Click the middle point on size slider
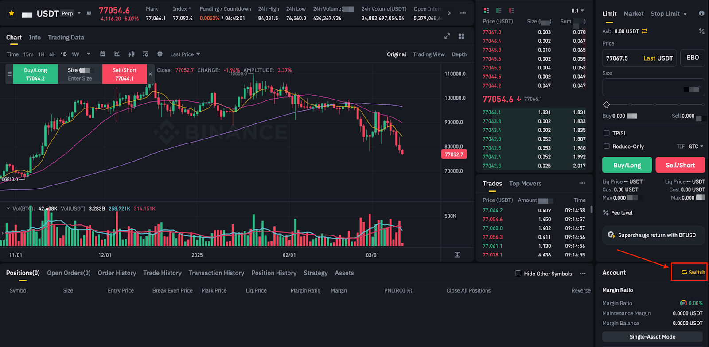The image size is (709, 347). click(x=655, y=104)
